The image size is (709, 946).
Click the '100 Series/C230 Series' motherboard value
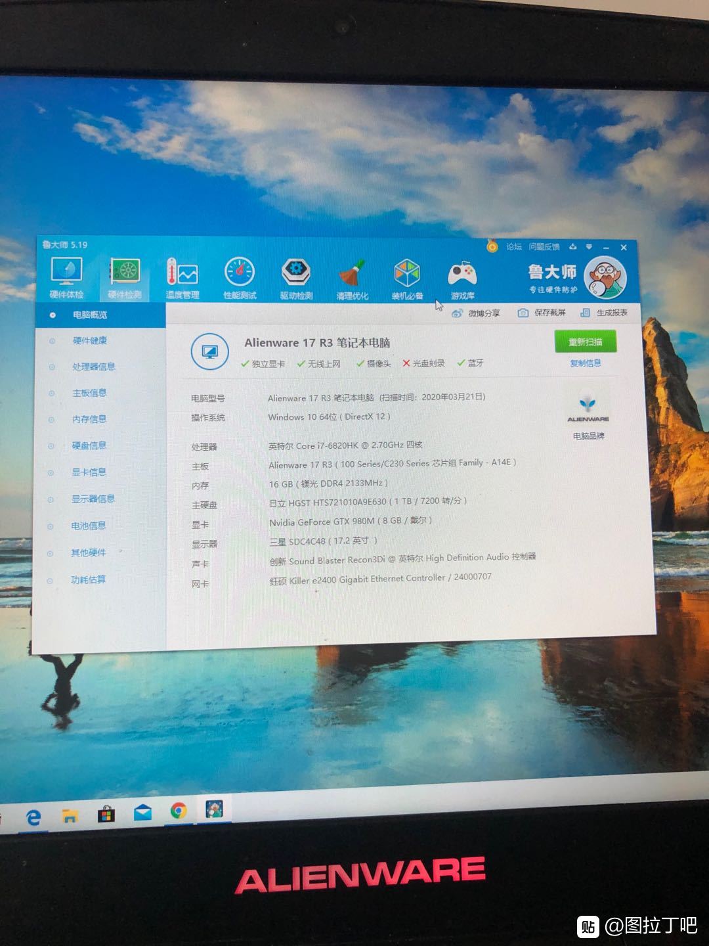393,464
